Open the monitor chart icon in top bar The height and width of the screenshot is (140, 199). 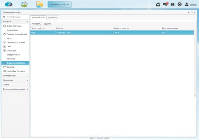172,4
